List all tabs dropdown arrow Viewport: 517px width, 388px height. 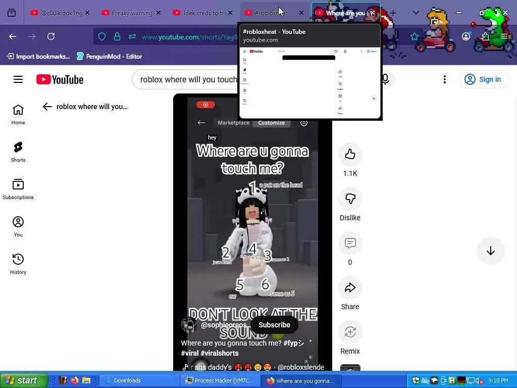(416, 13)
